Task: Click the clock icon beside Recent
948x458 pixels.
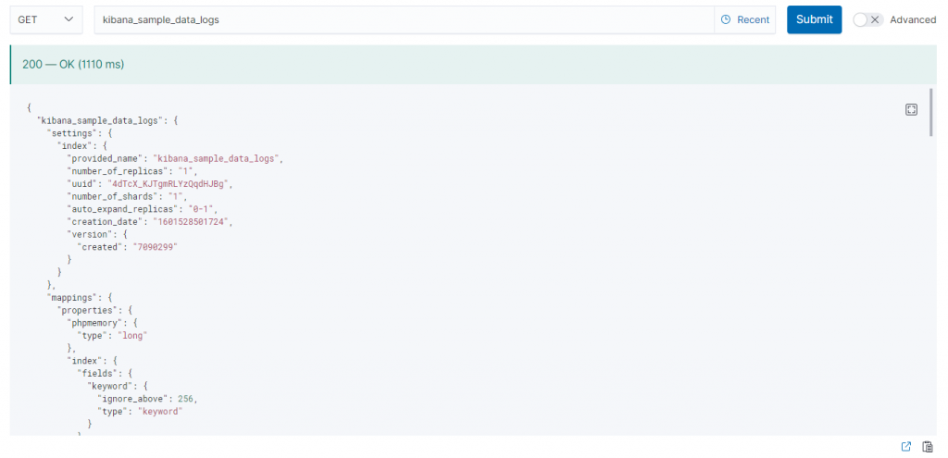Action: [726, 20]
